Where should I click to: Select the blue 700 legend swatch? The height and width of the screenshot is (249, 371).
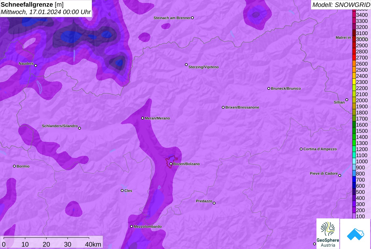pos(354,180)
